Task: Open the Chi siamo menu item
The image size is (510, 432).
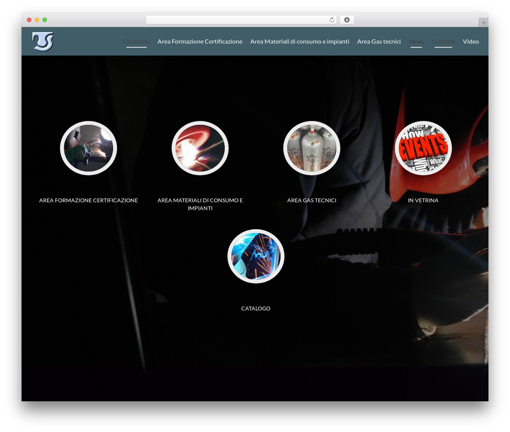Action: point(136,41)
